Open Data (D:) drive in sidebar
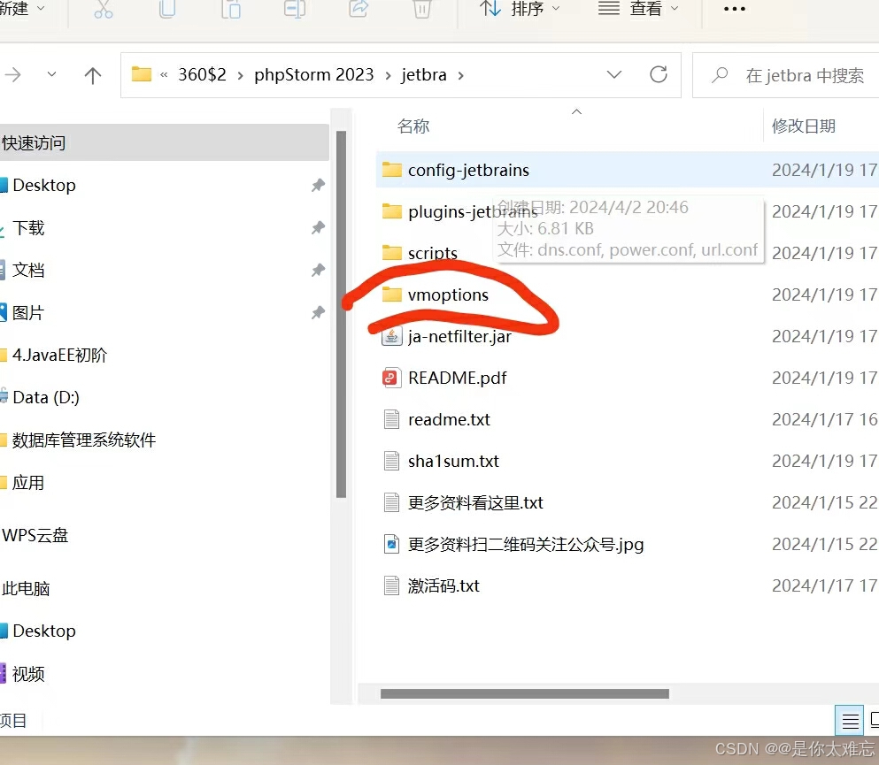 [x=45, y=398]
